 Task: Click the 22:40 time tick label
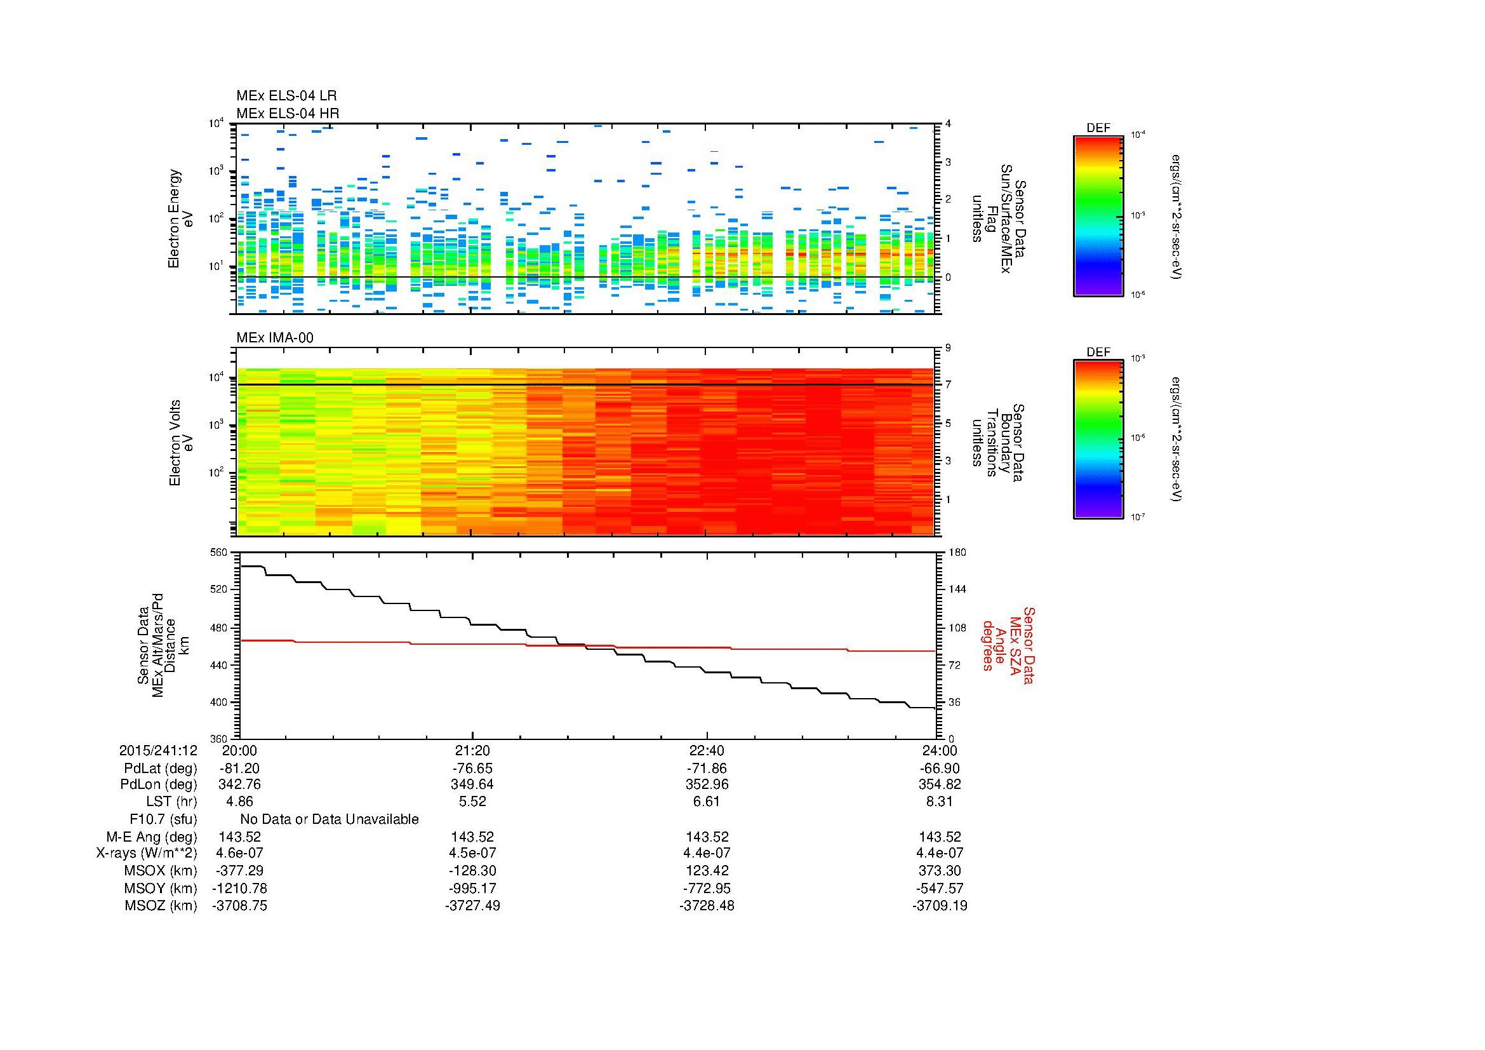(707, 750)
